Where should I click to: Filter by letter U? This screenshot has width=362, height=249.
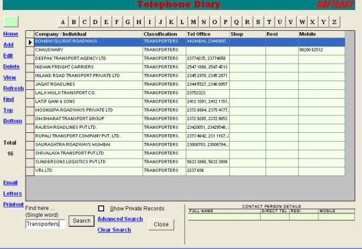click(x=280, y=22)
